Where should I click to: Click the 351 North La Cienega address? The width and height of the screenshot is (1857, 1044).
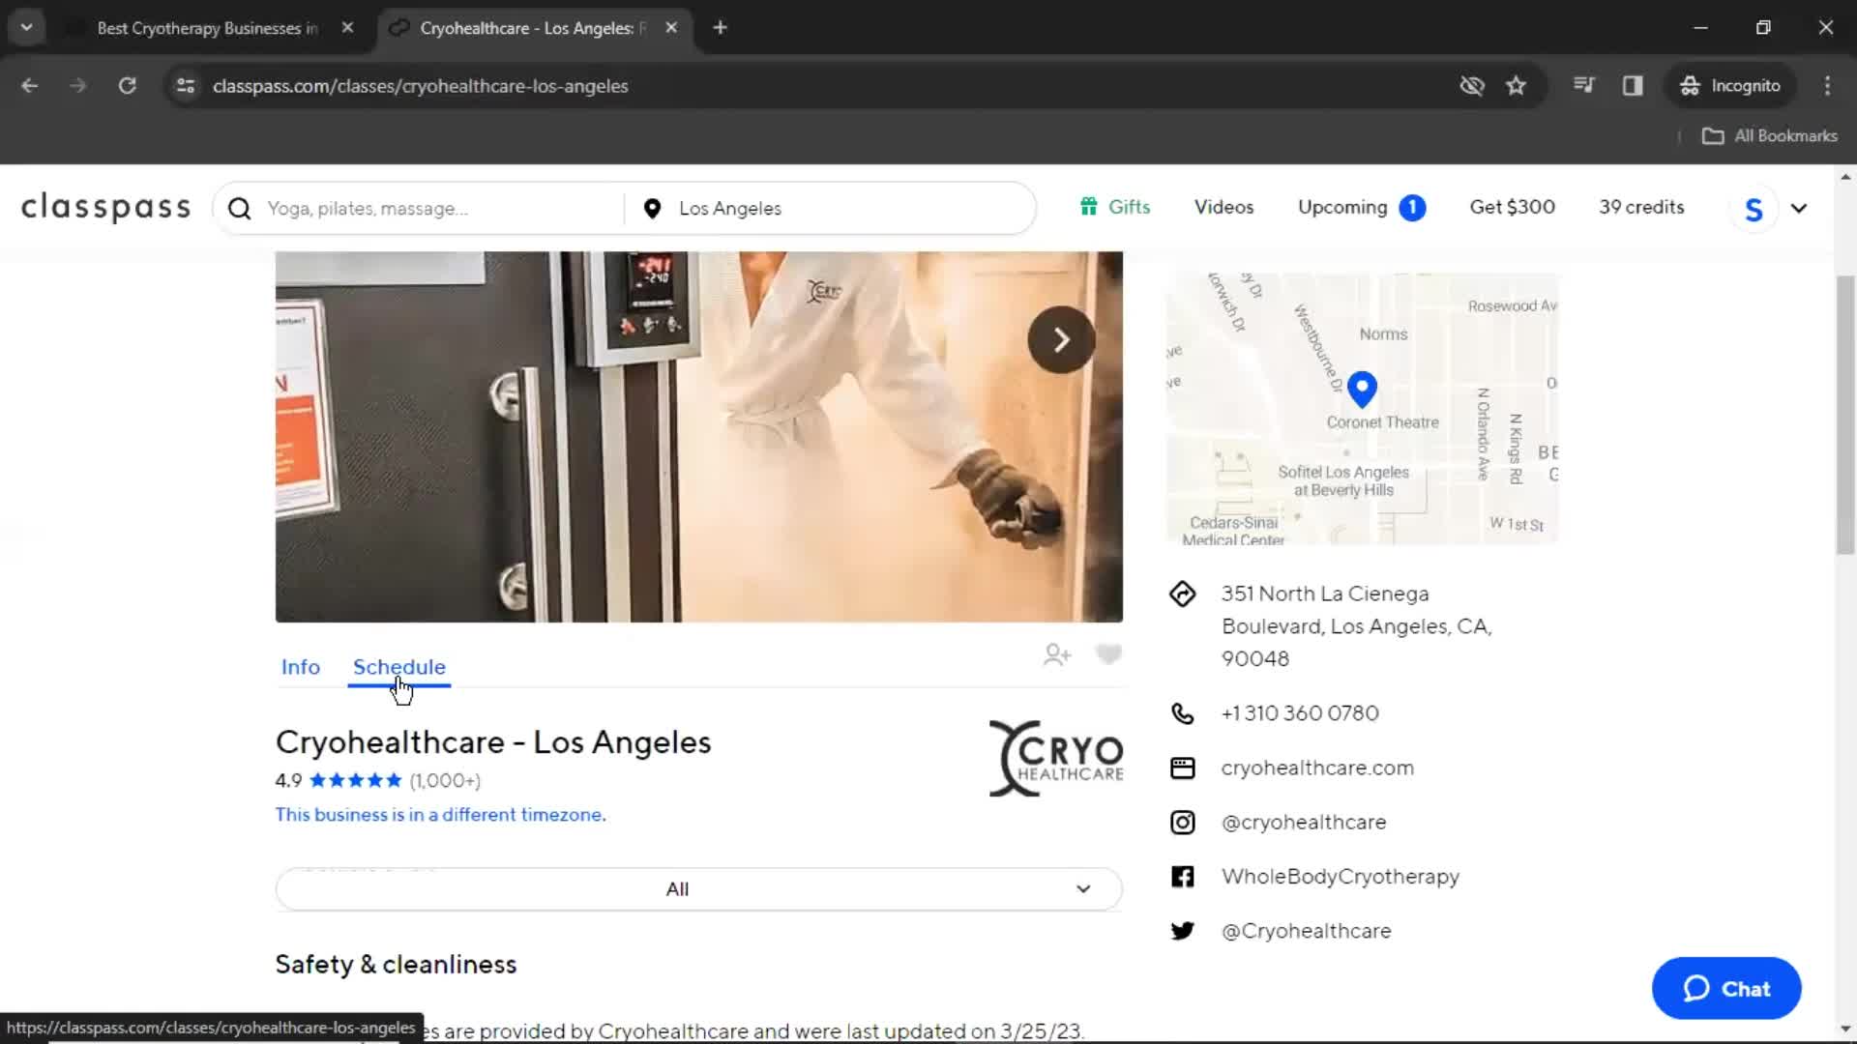[1356, 626]
